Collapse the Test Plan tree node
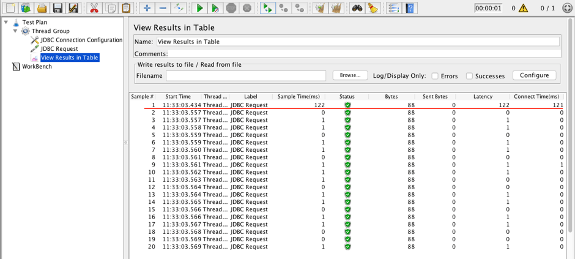This screenshot has height=259, width=575. (x=6, y=23)
